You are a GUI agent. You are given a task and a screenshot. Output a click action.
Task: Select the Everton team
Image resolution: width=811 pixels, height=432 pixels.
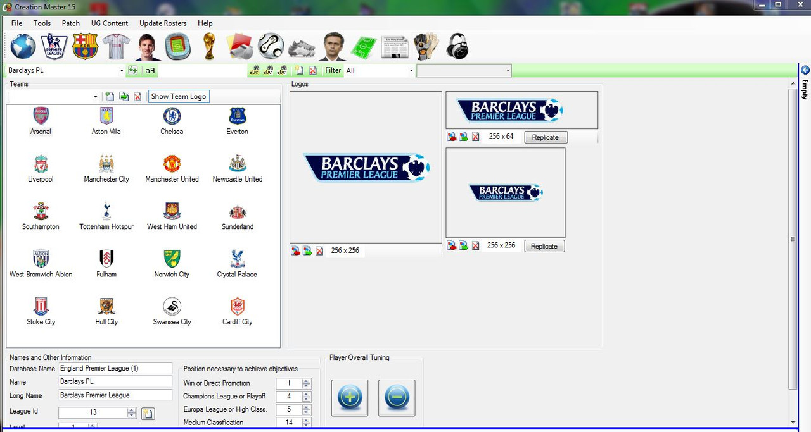[x=238, y=122]
